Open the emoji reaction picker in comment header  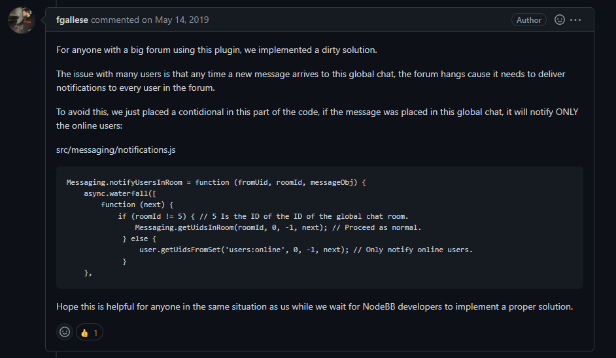(x=560, y=20)
